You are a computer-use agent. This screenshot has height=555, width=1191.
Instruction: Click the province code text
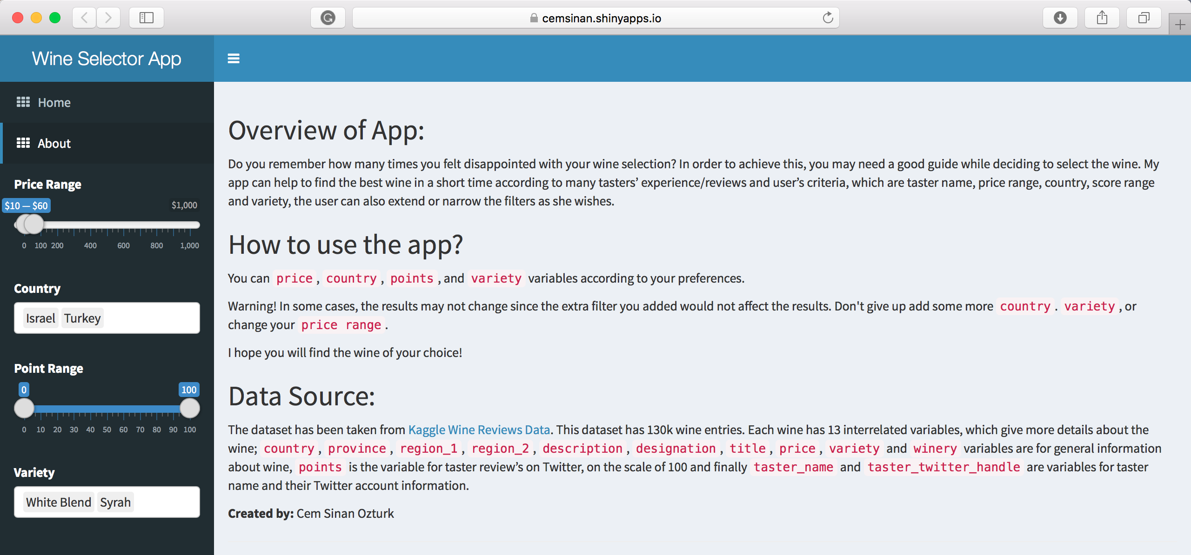point(357,448)
